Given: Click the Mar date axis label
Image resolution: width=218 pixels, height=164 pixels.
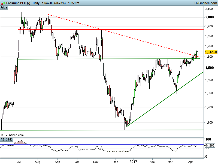Looking at the screenshot, I should [x=170, y=162].
